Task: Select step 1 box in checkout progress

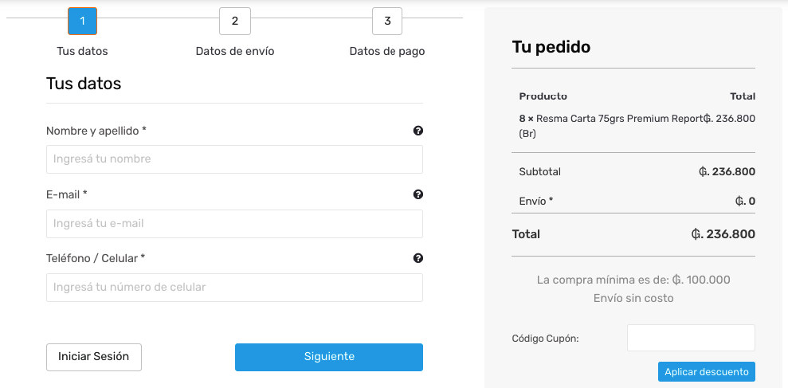Action: click(x=82, y=21)
